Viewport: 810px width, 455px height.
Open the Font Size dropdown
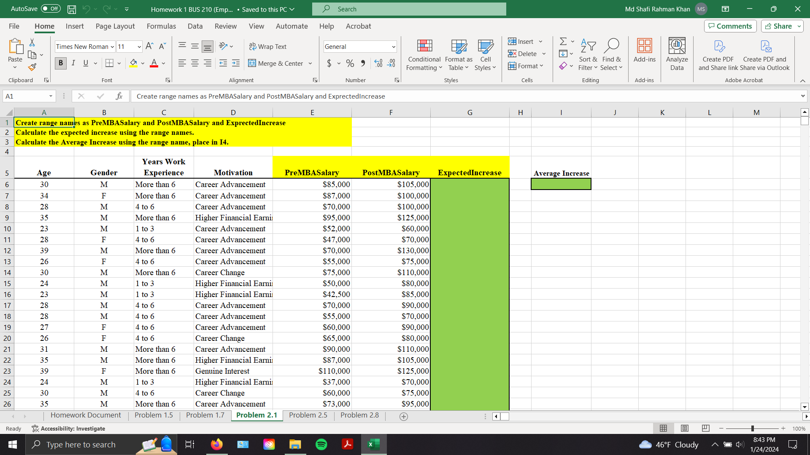point(140,46)
